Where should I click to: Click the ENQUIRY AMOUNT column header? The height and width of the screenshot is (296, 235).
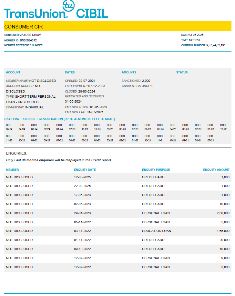[216, 170]
